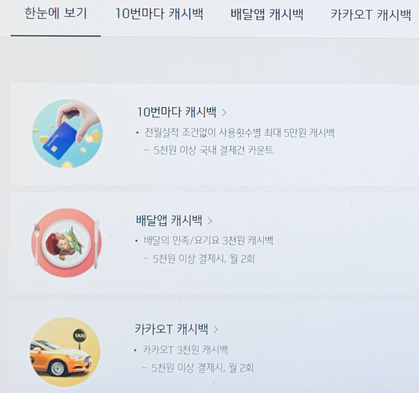Go to 카카오T 캐시백 tab in top navigation
This screenshot has width=419, height=393.
[371, 15]
